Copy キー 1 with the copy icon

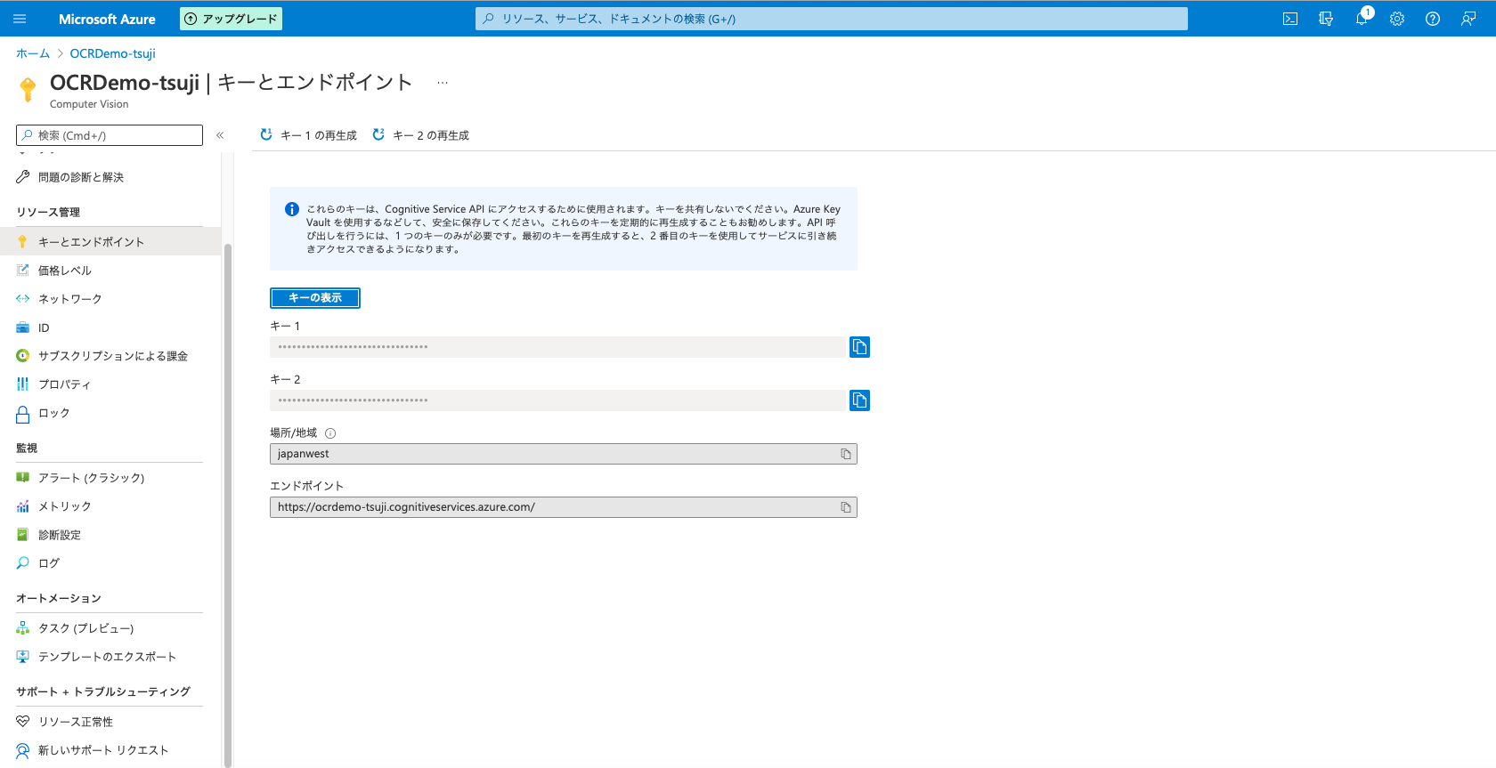pyautogui.click(x=859, y=347)
